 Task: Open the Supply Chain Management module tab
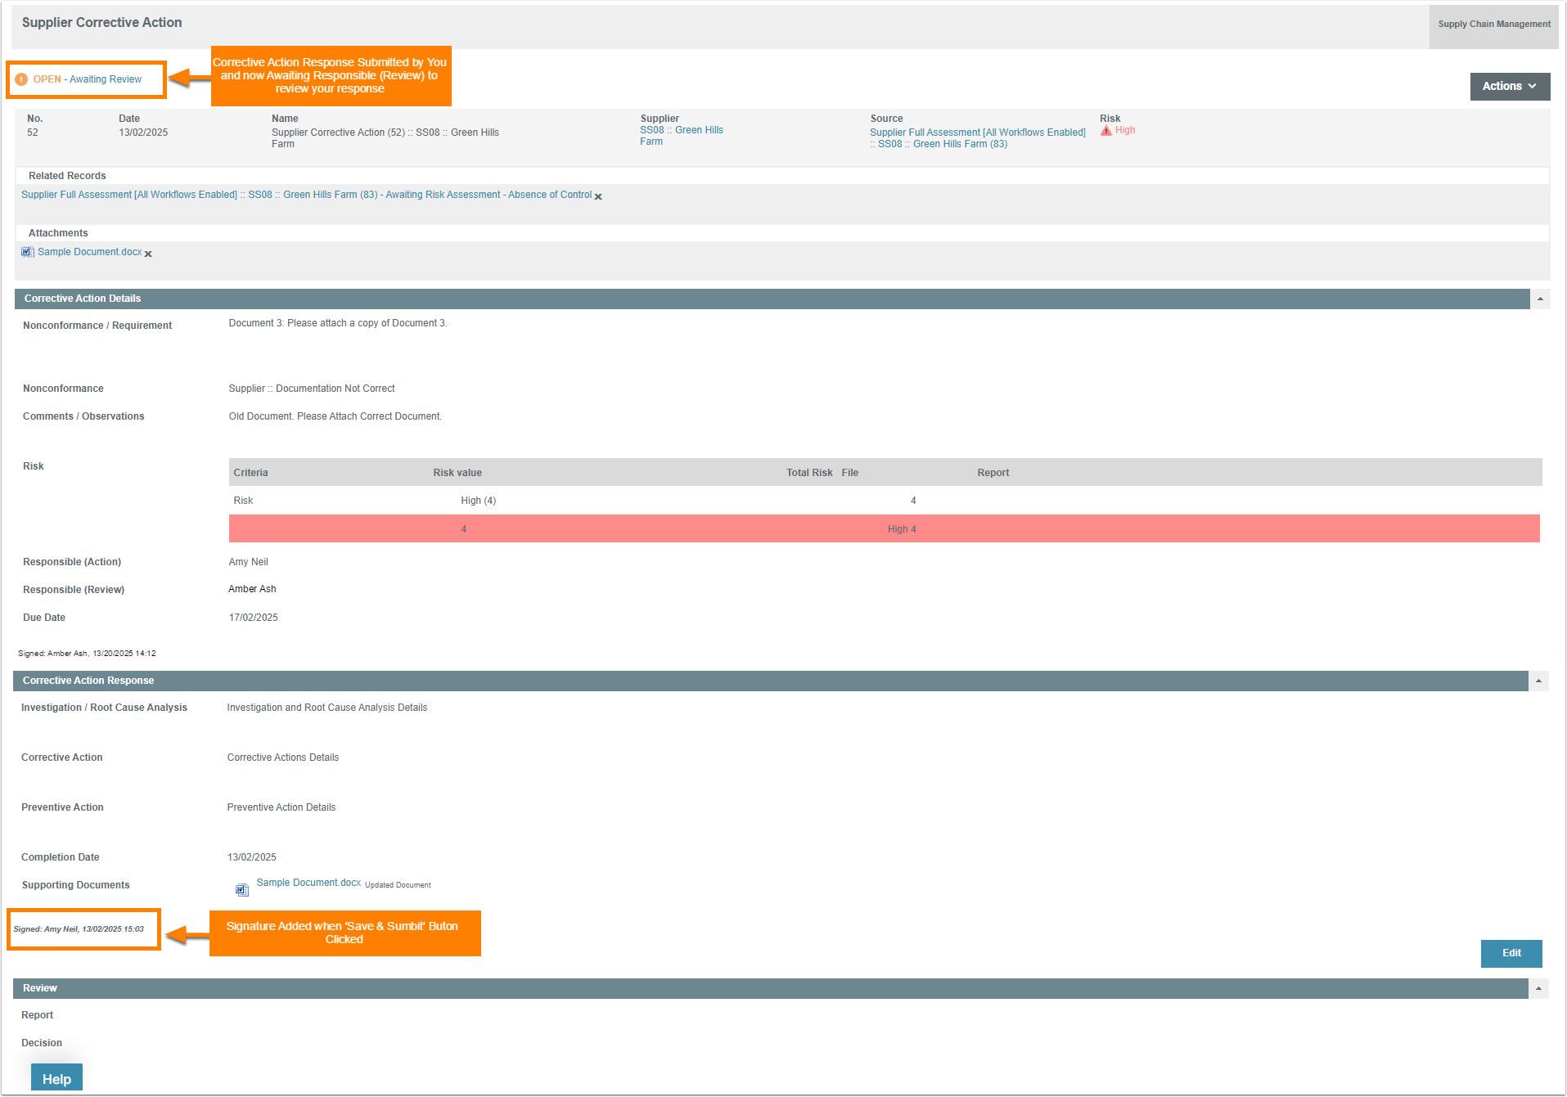tap(1493, 25)
